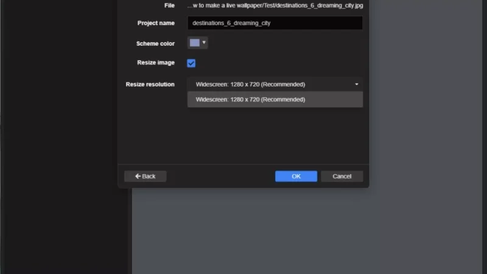Viewport: 487px width, 274px height.
Task: Click the "Resize image" label text
Action: pyautogui.click(x=156, y=63)
